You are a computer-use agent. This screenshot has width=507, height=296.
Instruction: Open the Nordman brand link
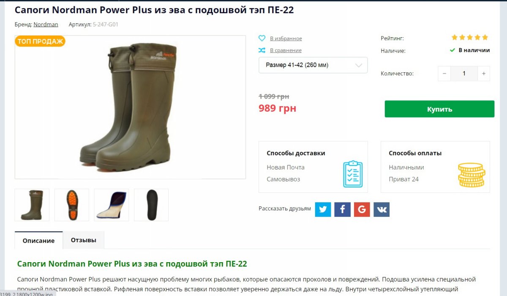[x=46, y=25]
